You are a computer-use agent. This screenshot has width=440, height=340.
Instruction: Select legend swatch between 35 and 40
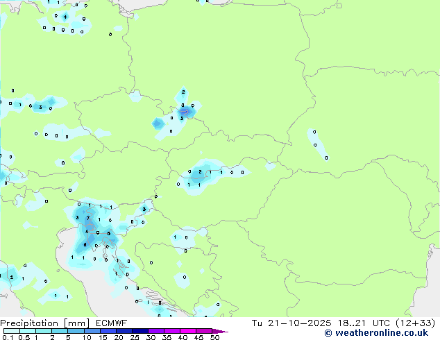(x=172, y=331)
